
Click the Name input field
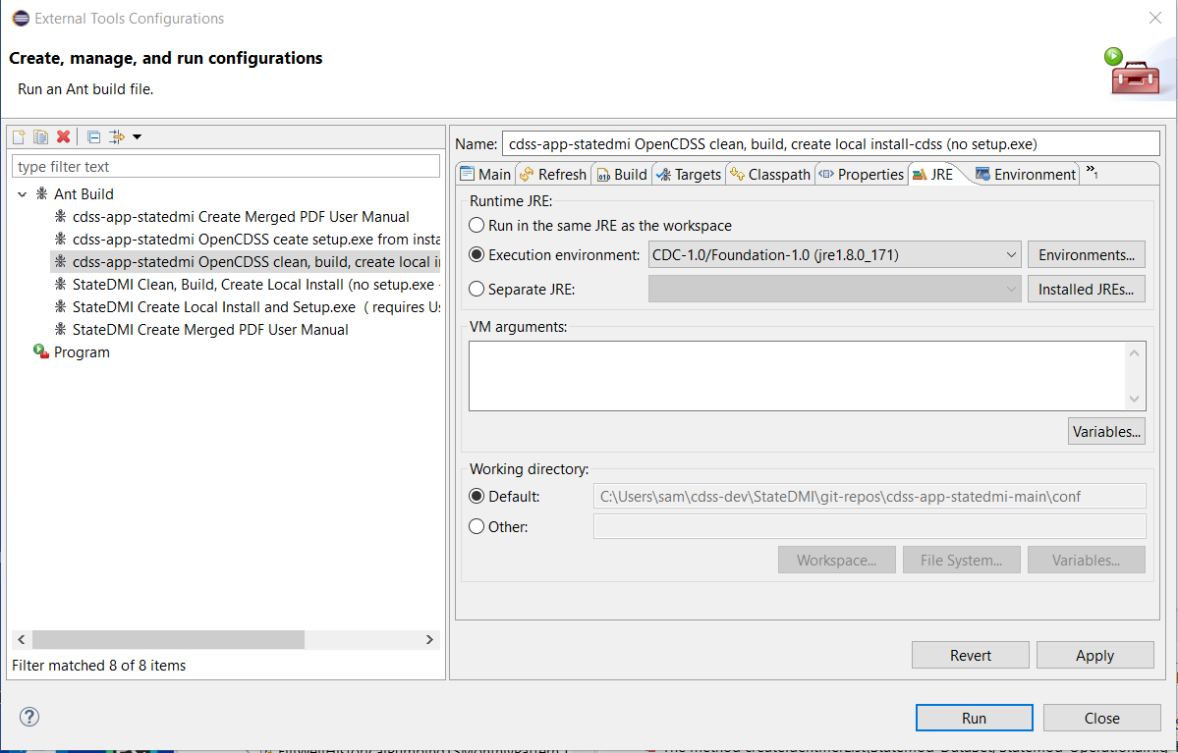(x=831, y=143)
